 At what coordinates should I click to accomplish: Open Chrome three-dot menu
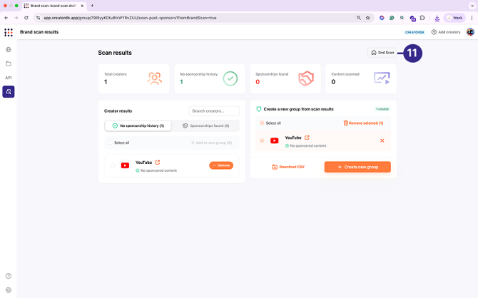coord(472,18)
